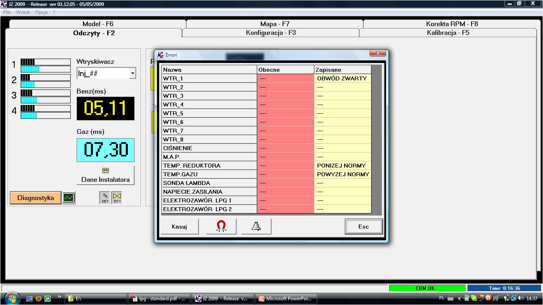Image resolution: width=543 pixels, height=305 pixels.
Task: Open the oscilloscope graph icon beside Diagnostyka
Action: 69,198
